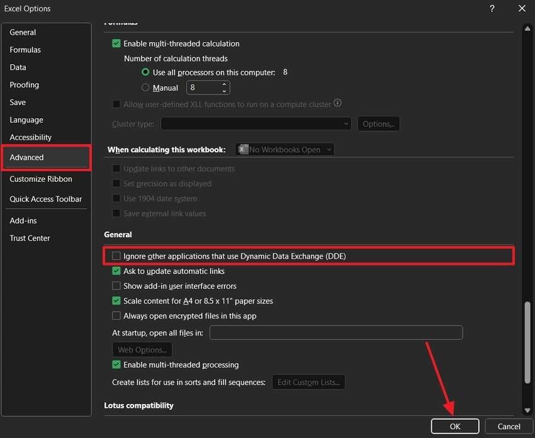Enable Show add-in user interface errors
This screenshot has height=438, width=535.
click(x=116, y=286)
